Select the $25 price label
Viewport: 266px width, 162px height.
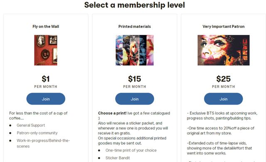tap(224, 79)
